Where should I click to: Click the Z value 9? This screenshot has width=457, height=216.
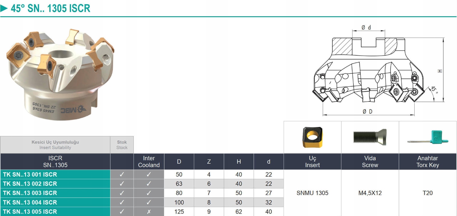click(x=209, y=211)
